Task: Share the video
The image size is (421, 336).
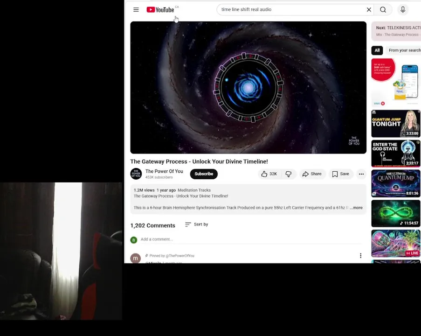Action: pos(312,174)
